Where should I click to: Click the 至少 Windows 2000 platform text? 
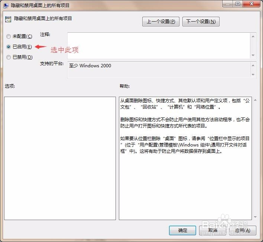(x=90, y=66)
